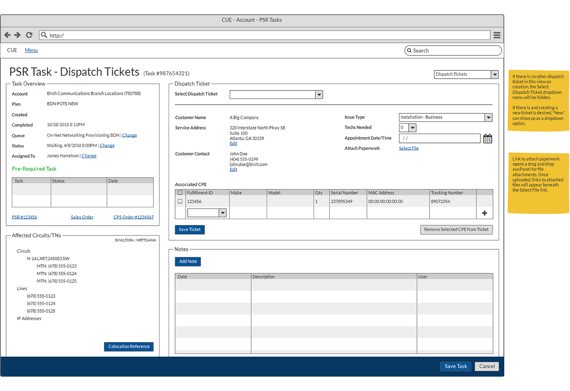Open the CUE Menu link
570x391 pixels.
coord(31,51)
